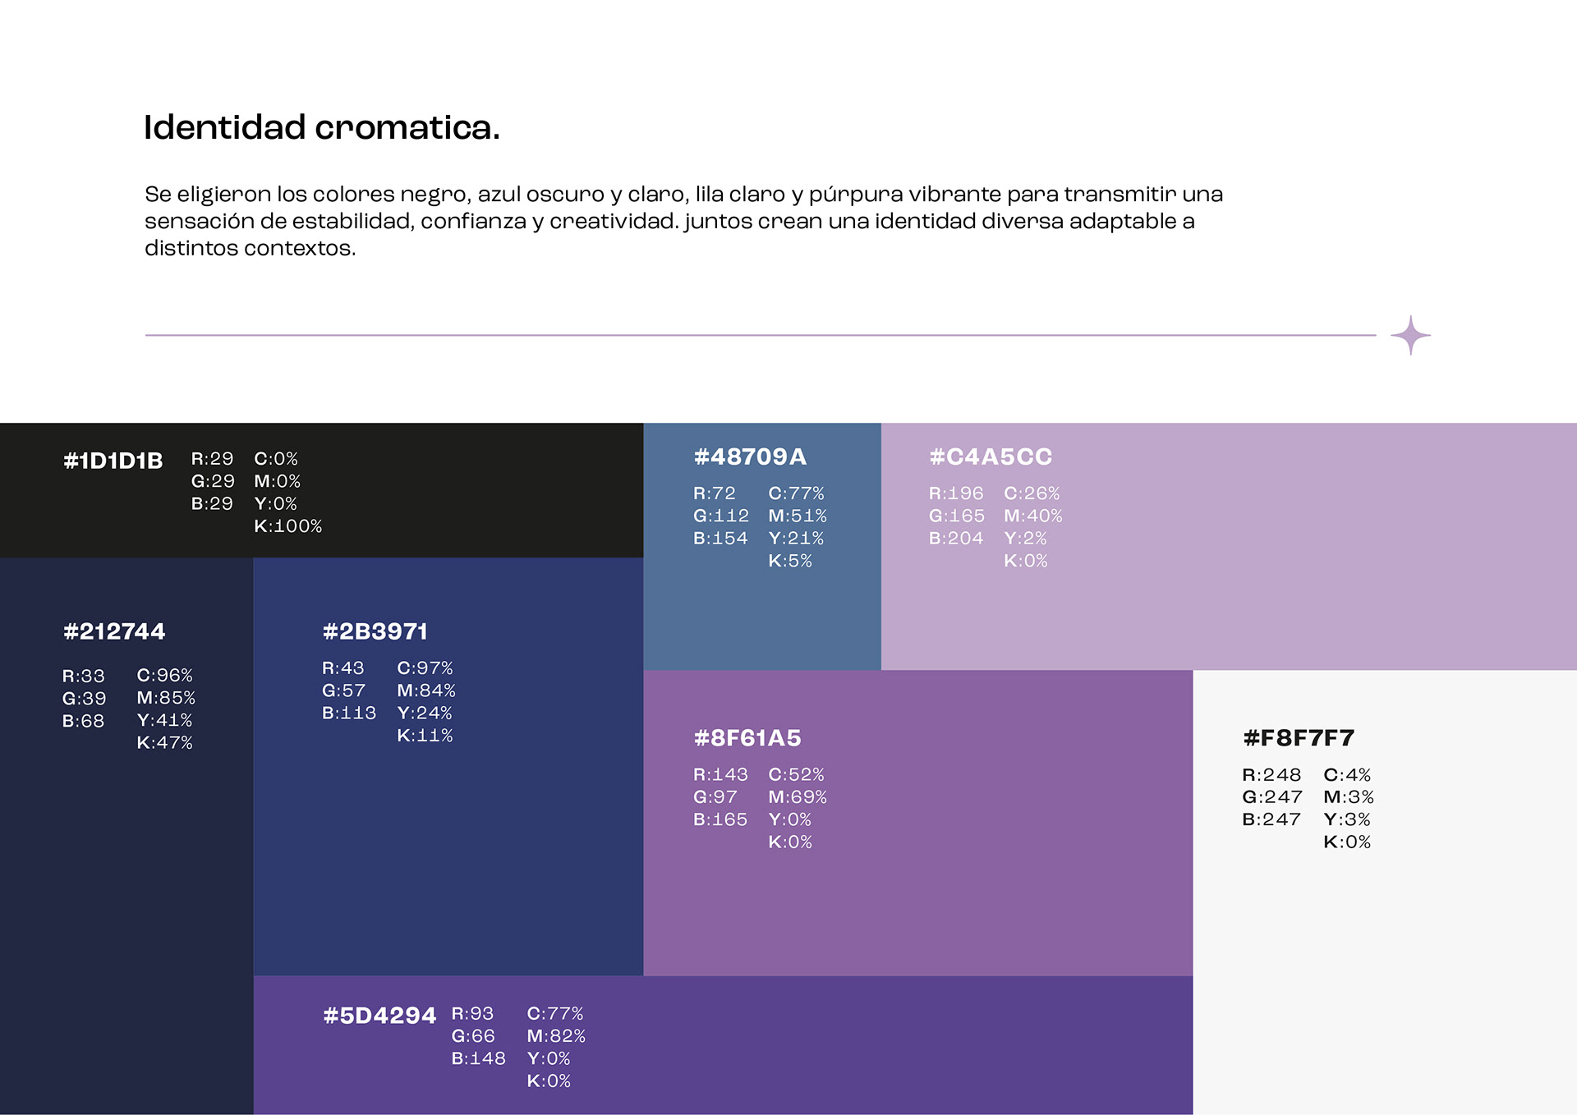Select the #2B3971 blue swatch

[448, 766]
